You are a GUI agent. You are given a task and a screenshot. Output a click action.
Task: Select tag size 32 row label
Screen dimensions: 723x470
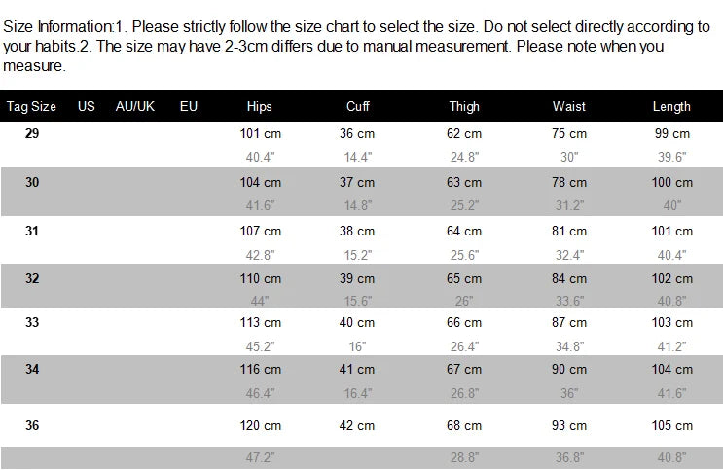tap(32, 277)
